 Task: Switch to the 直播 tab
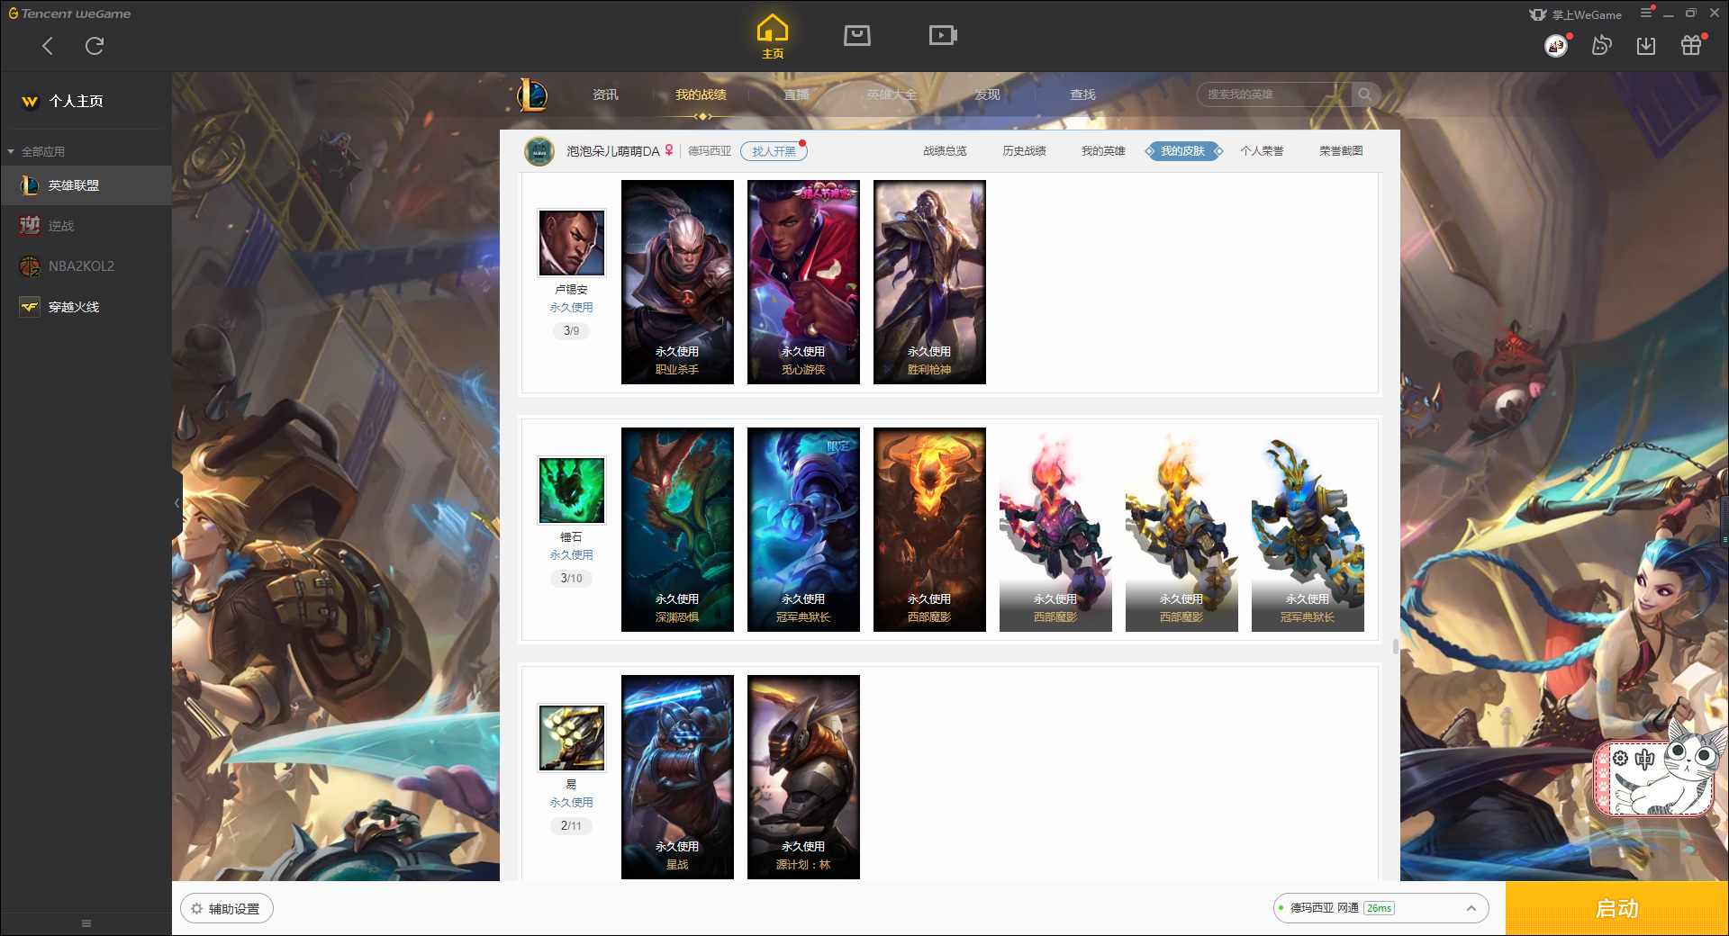tap(797, 94)
